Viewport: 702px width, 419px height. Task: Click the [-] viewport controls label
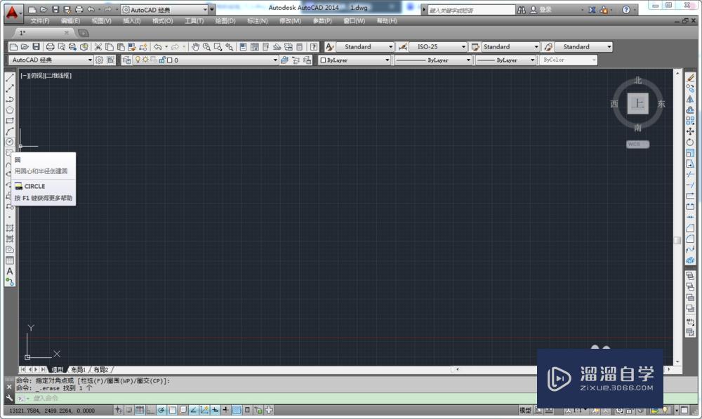click(23, 76)
